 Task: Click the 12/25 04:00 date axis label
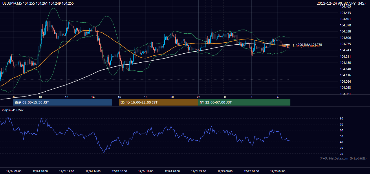[278, 171]
